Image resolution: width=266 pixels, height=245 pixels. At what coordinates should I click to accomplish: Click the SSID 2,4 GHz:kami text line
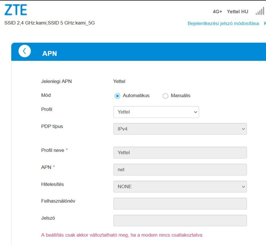click(50, 23)
